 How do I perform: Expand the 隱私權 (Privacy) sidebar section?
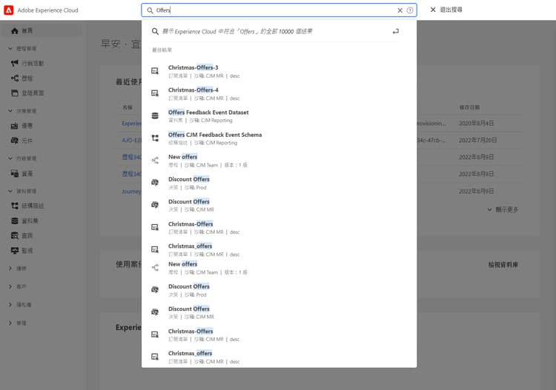click(x=10, y=304)
